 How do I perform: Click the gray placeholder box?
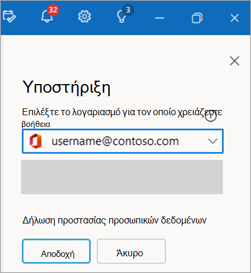(122, 177)
